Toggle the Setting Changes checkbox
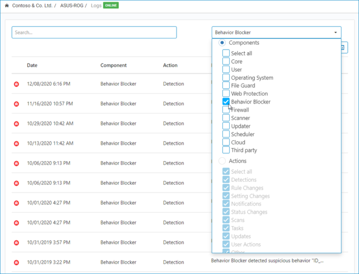The width and height of the screenshot is (359, 274). pos(226,196)
